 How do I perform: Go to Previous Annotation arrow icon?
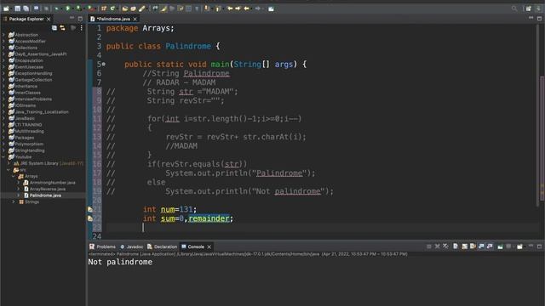(218, 8)
